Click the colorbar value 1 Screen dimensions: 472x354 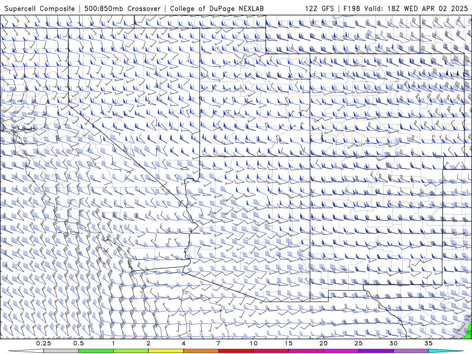pos(113,343)
